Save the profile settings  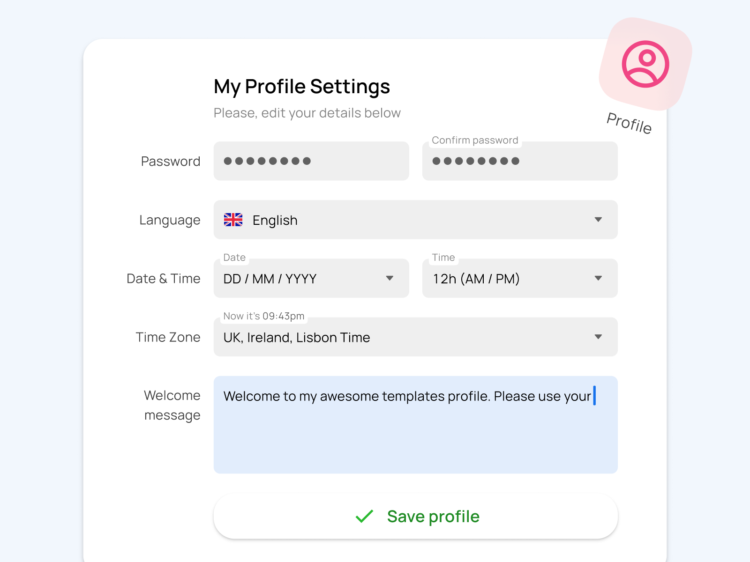pyautogui.click(x=416, y=516)
